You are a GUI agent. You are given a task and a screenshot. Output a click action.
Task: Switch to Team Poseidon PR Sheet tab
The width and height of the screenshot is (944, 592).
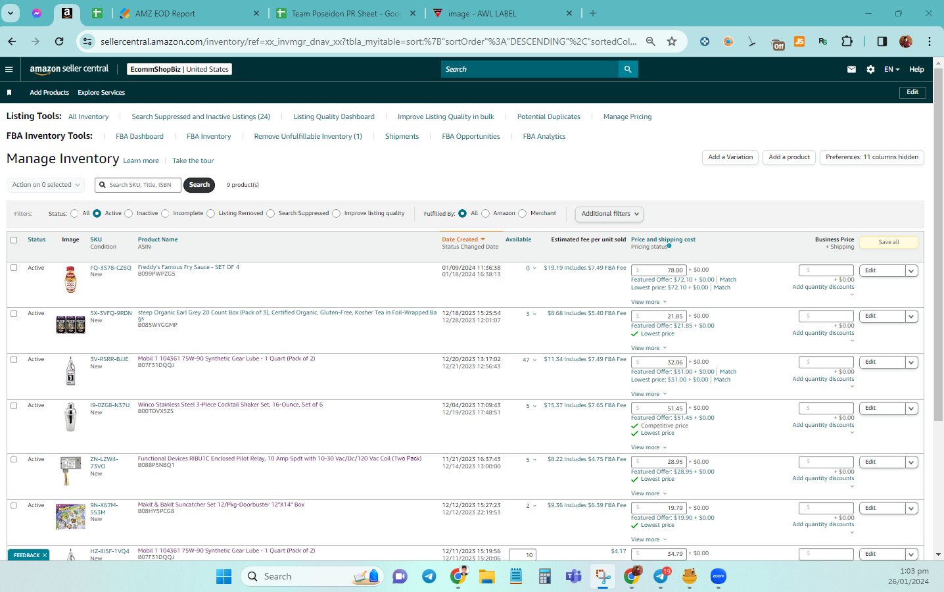coord(345,13)
